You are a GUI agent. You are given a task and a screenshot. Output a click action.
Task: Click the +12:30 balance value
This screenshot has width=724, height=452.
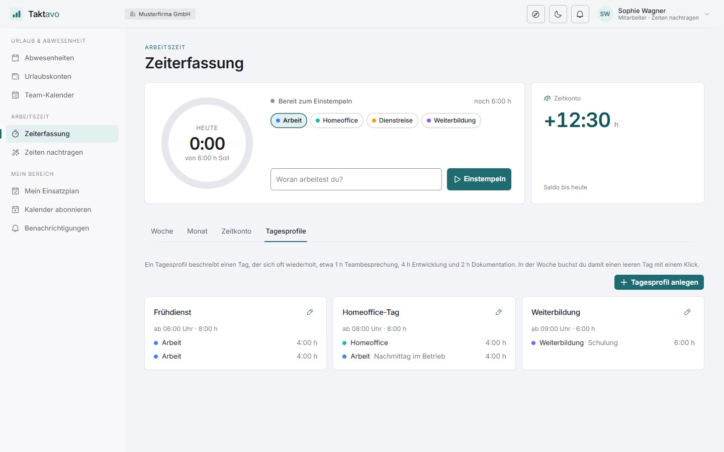578,120
